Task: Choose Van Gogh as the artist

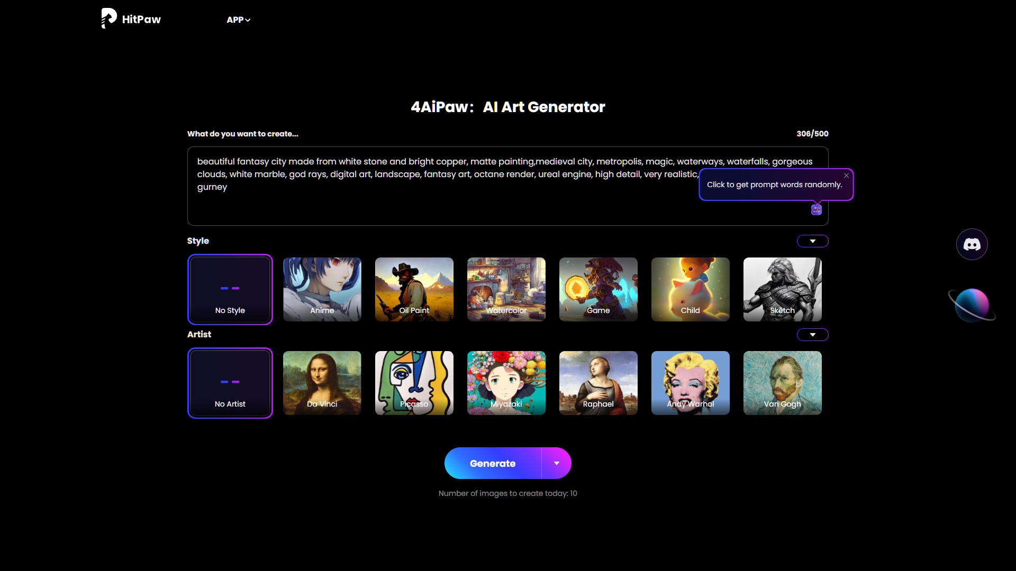Action: click(x=783, y=383)
